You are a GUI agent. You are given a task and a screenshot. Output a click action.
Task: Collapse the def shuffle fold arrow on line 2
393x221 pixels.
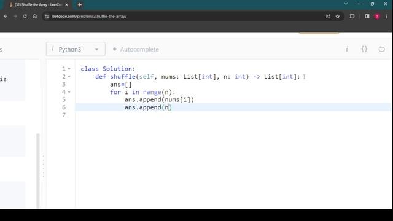[69, 76]
